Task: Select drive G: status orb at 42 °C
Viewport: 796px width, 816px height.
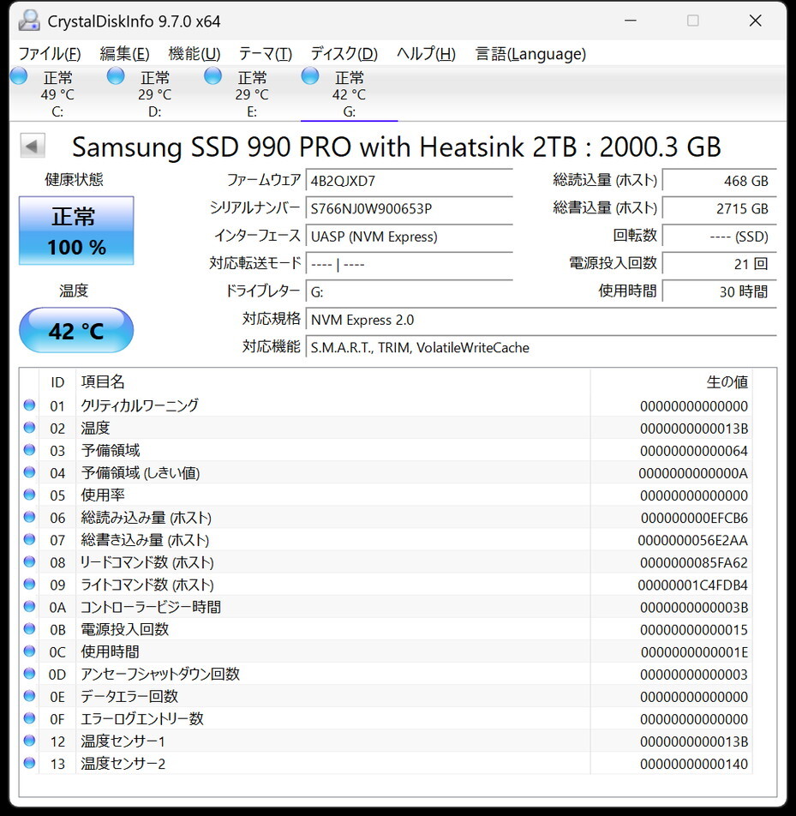Action: pyautogui.click(x=310, y=76)
